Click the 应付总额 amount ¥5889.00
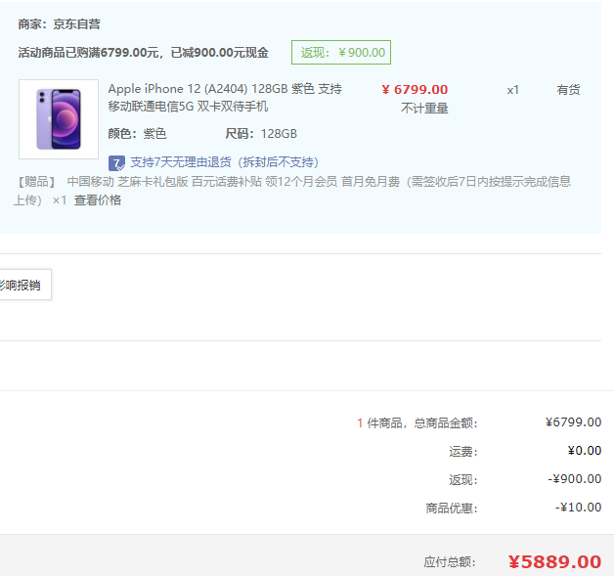This screenshot has height=576, width=614. pyautogui.click(x=555, y=562)
